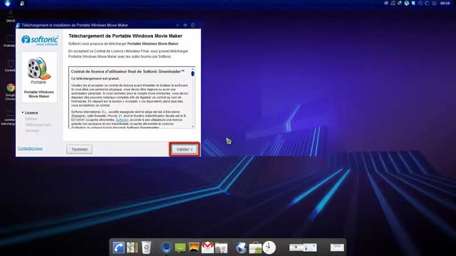The width and height of the screenshot is (456, 256).
Task: Open the green Messaging app in the dock
Action: 180,247
